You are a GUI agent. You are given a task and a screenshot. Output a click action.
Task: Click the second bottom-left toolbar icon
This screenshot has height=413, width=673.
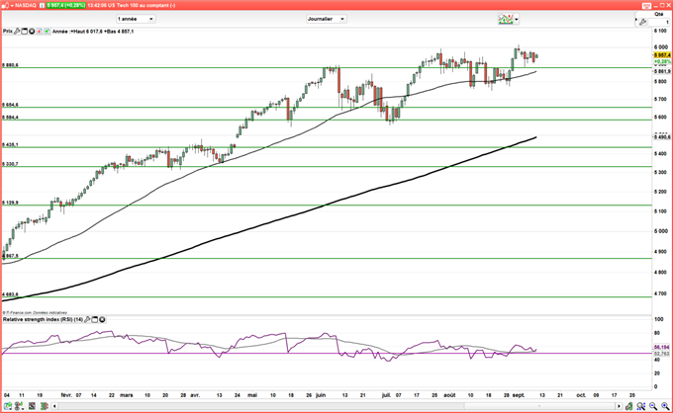(19, 406)
